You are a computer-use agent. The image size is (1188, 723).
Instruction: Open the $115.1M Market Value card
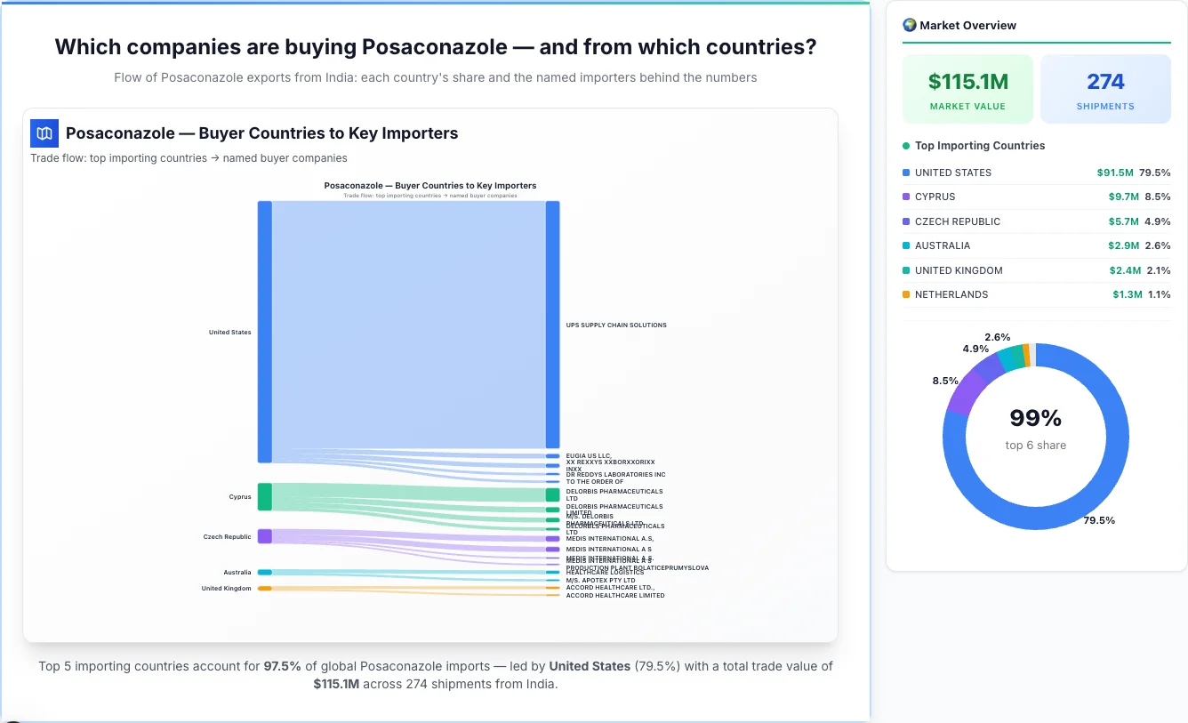(x=967, y=88)
